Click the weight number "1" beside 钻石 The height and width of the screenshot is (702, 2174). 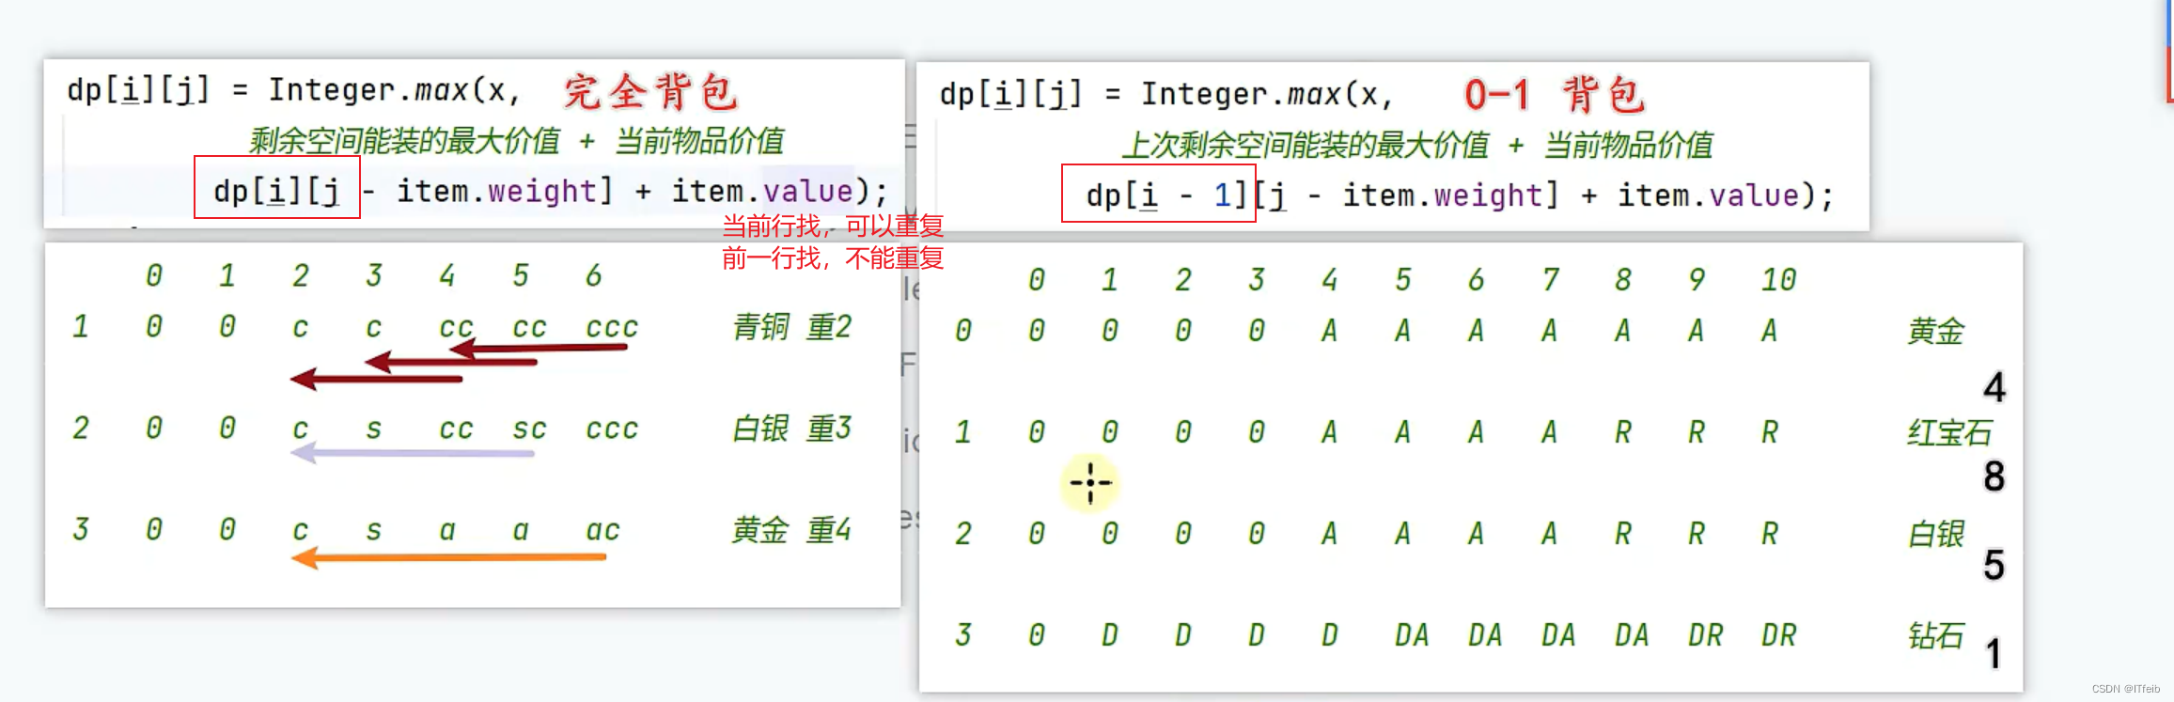[x=1993, y=654]
